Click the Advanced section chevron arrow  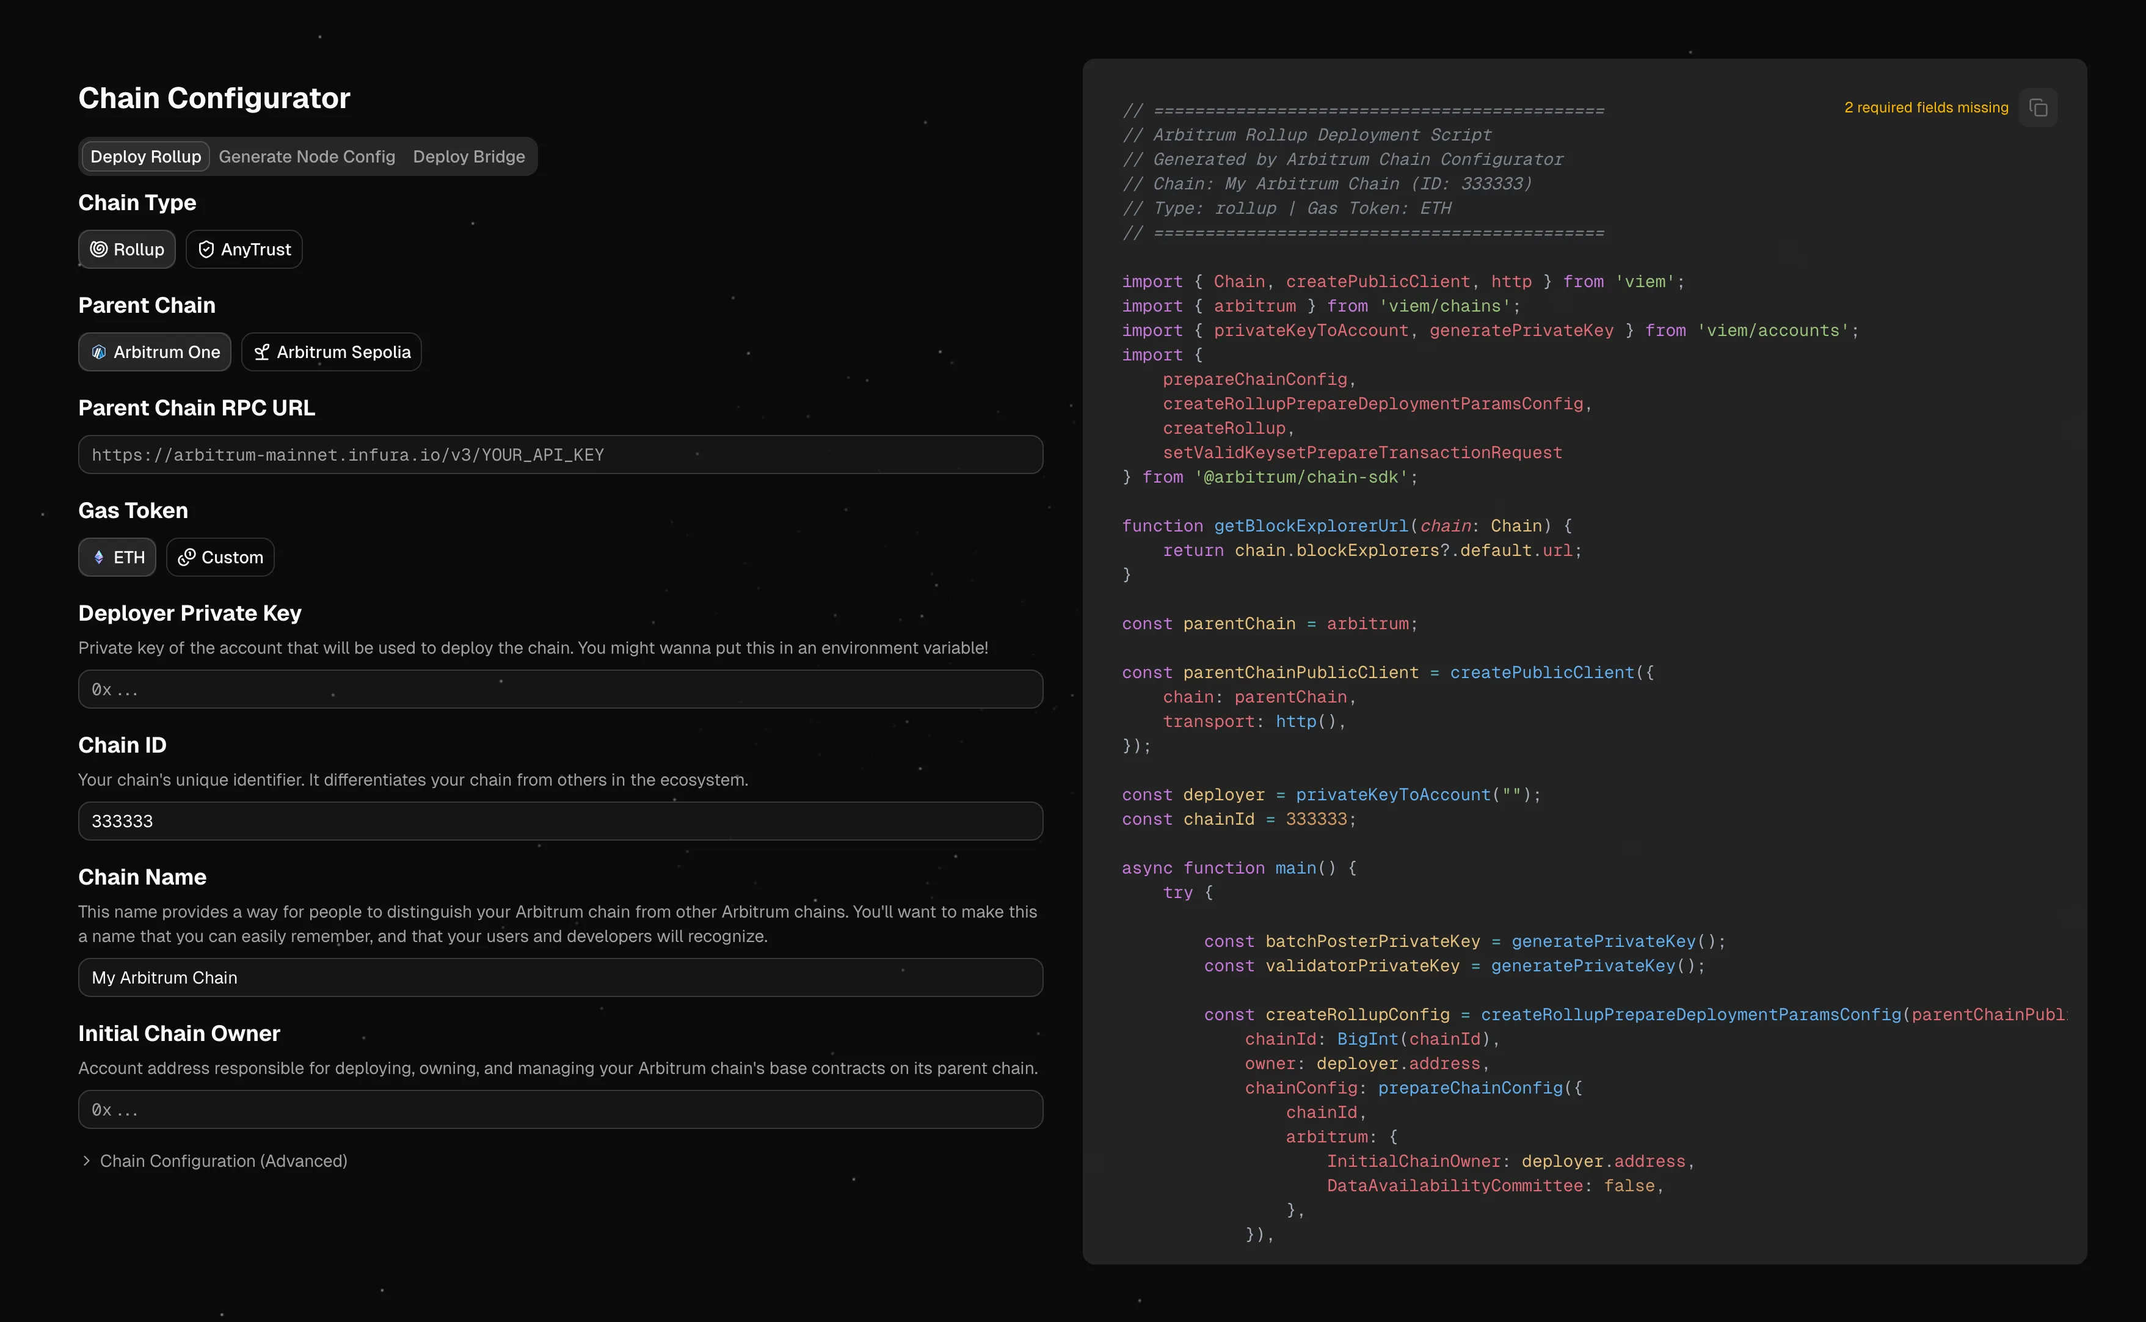(x=87, y=1160)
